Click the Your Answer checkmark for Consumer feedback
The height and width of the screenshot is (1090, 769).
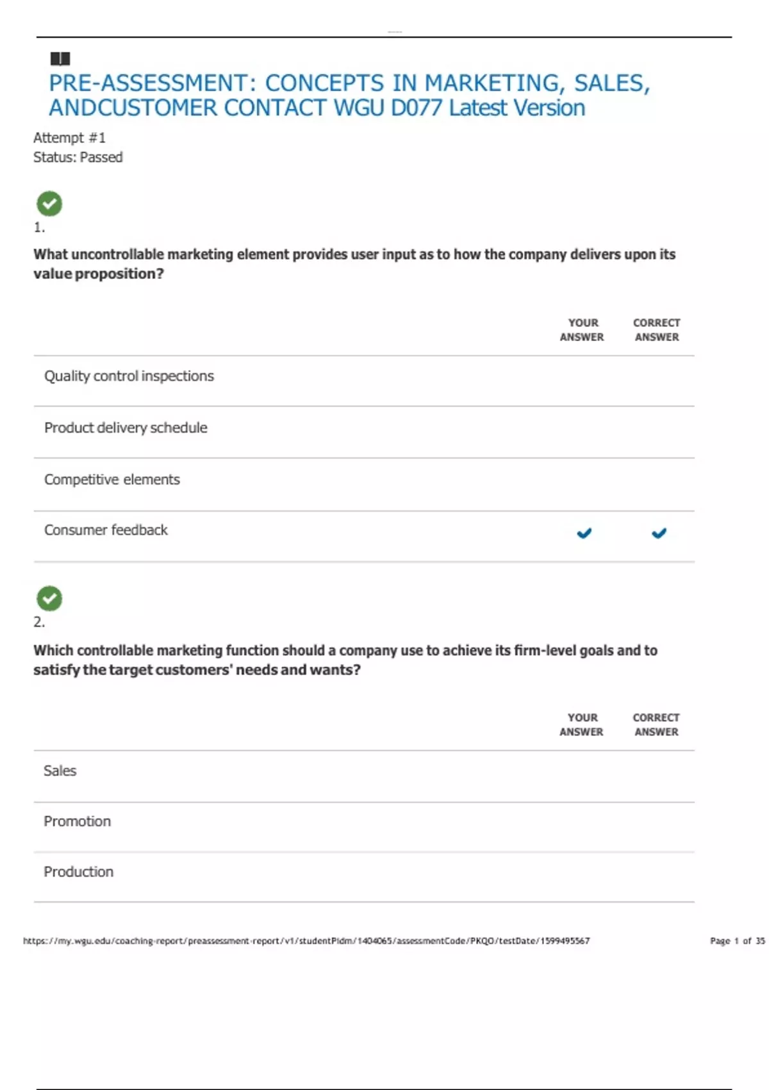tap(584, 533)
